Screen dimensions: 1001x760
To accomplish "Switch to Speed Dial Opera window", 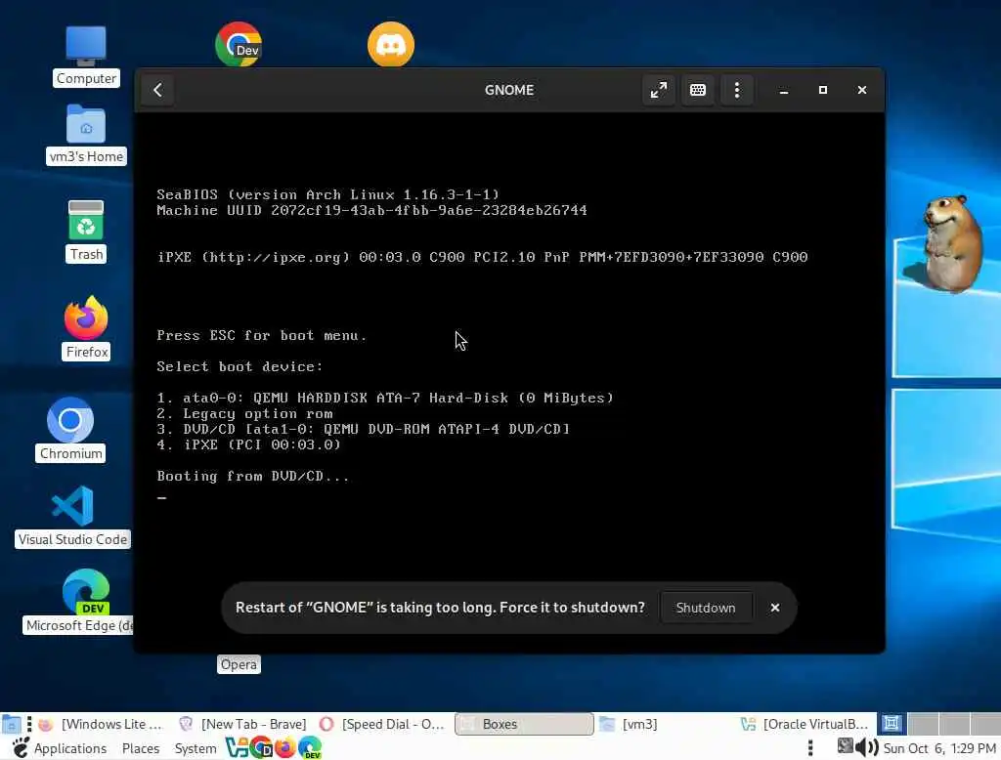I will (382, 724).
